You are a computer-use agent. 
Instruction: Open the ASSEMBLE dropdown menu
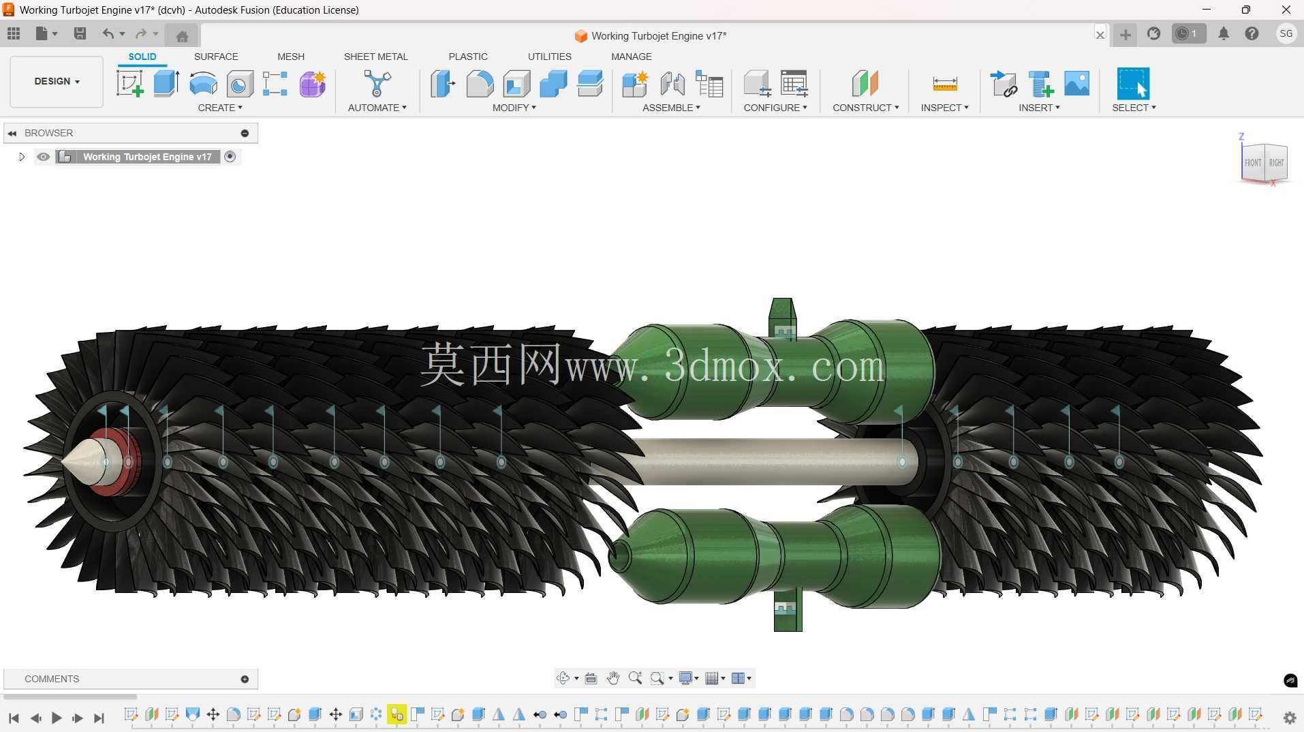pyautogui.click(x=671, y=108)
